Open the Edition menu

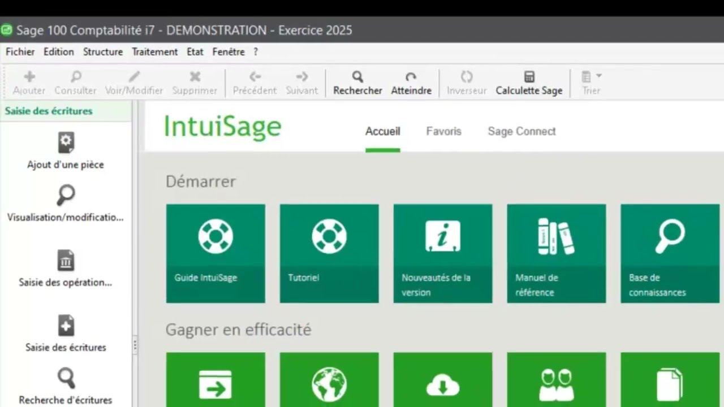[x=59, y=51]
